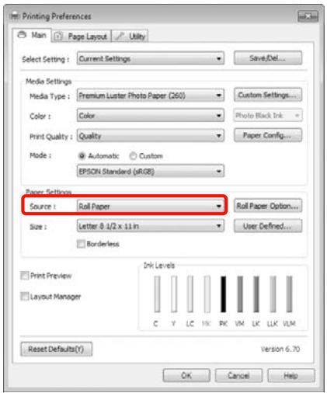Click the PK photo black ink bar
The width and height of the screenshot is (327, 393).
click(223, 294)
